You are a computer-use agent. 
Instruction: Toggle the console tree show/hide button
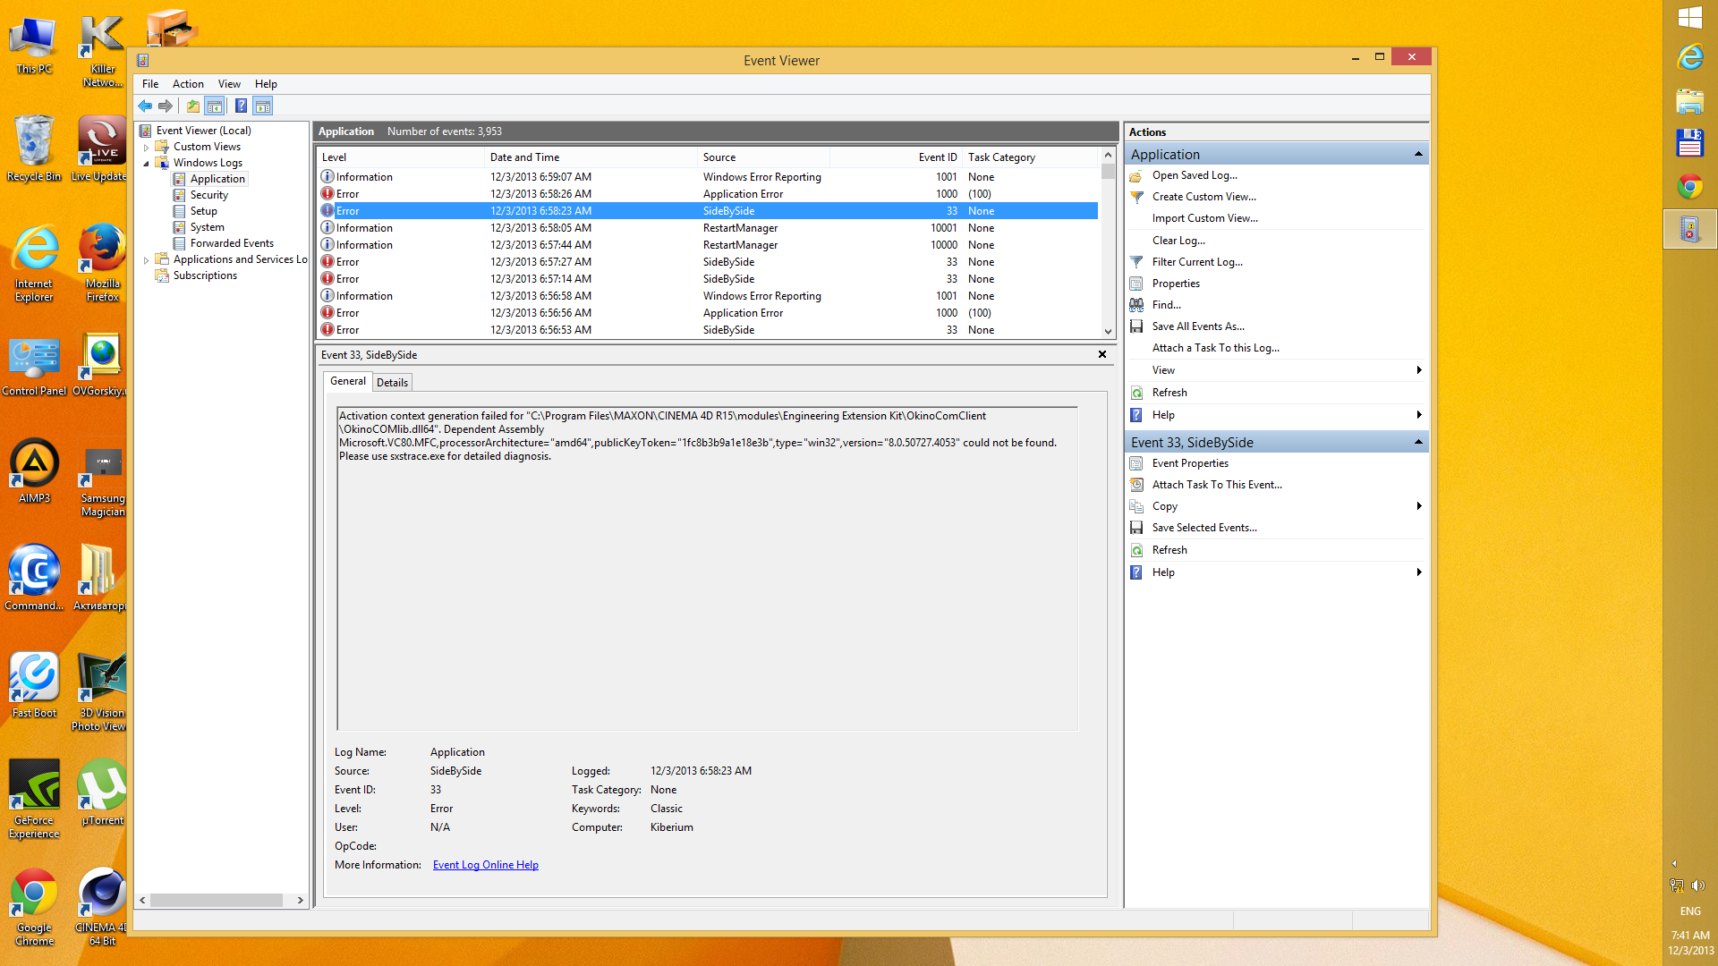[x=215, y=106]
